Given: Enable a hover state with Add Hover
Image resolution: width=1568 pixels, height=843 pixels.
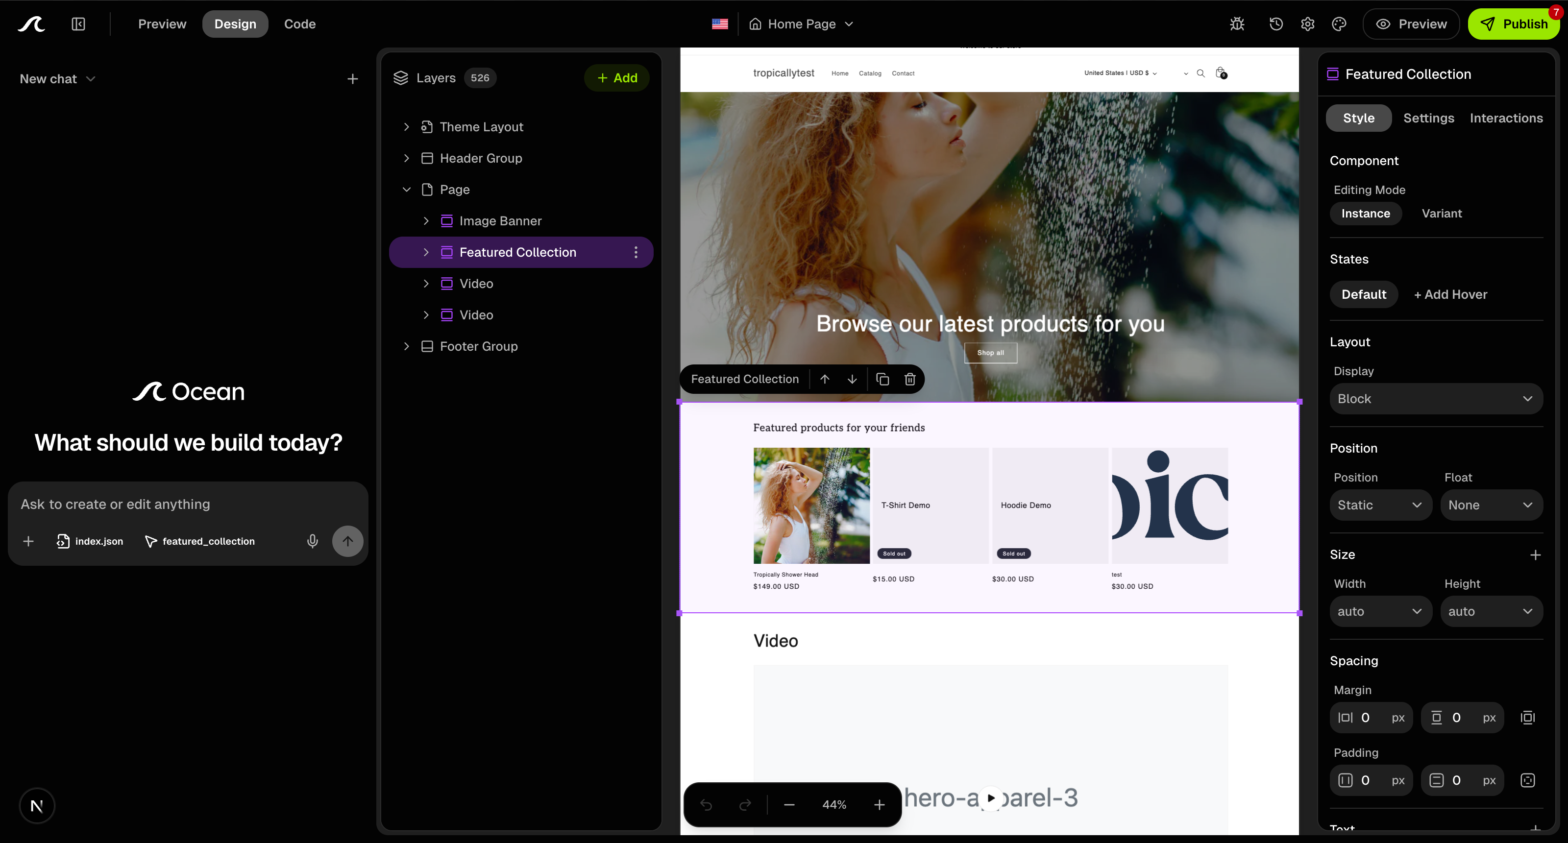Looking at the screenshot, I should (1450, 294).
